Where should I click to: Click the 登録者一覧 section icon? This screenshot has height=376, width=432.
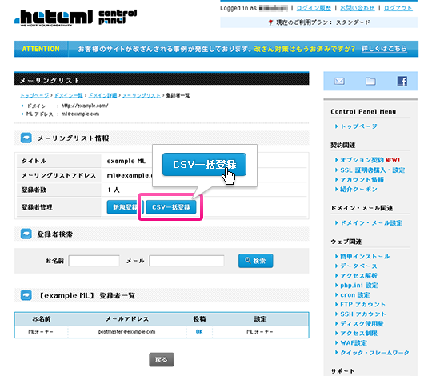click(26, 295)
